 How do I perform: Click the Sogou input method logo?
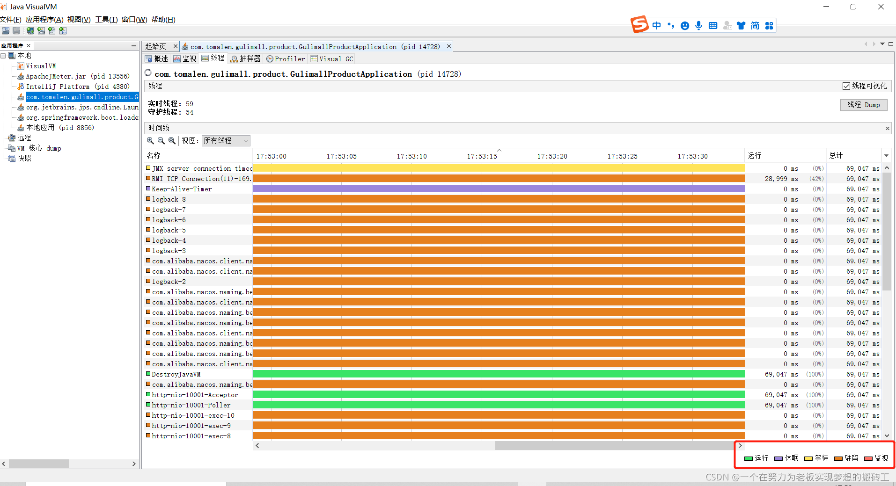pos(639,24)
